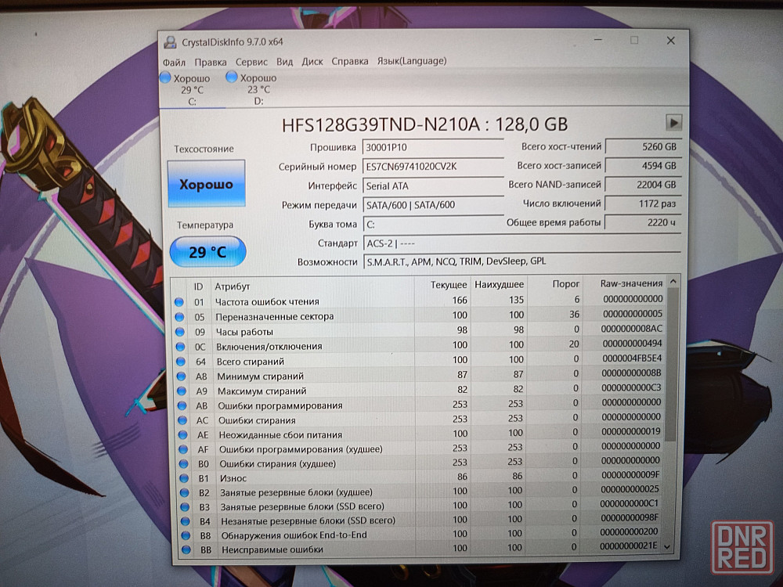
Task: Click status orb for row 09 Часы работы
Action: pyautogui.click(x=179, y=332)
